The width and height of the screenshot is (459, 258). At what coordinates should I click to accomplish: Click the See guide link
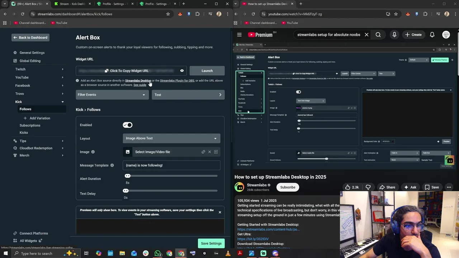tap(140, 85)
